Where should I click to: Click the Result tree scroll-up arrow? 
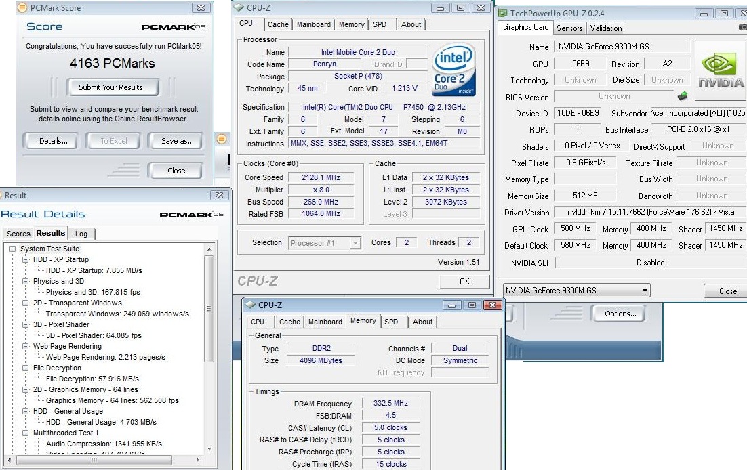point(209,249)
